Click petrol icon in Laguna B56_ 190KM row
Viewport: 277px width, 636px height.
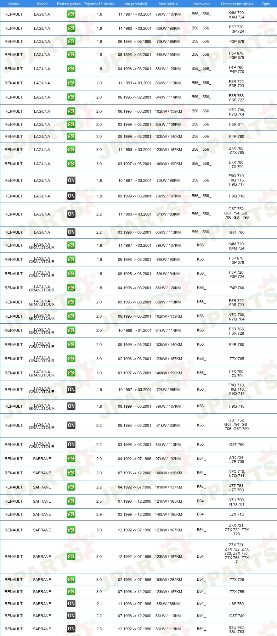click(x=71, y=164)
